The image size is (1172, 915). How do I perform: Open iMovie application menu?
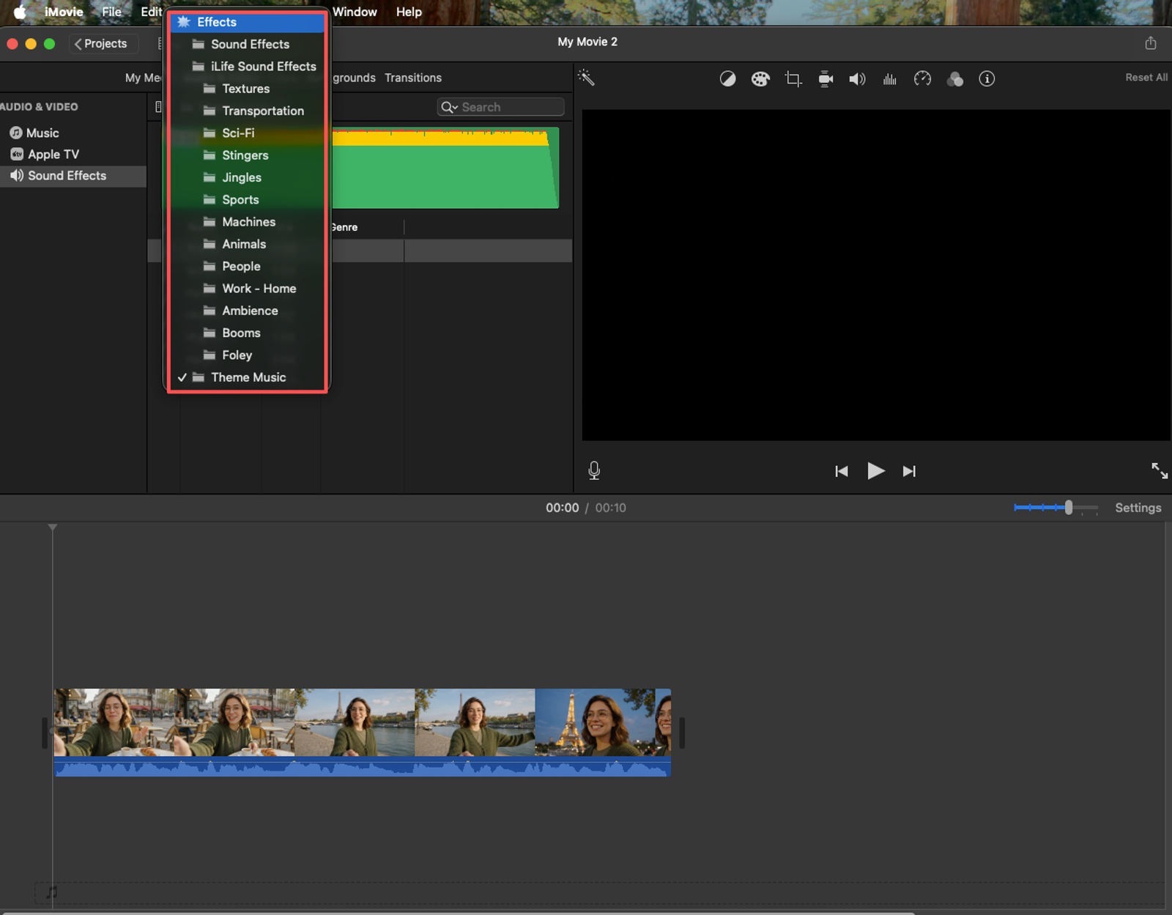point(64,12)
